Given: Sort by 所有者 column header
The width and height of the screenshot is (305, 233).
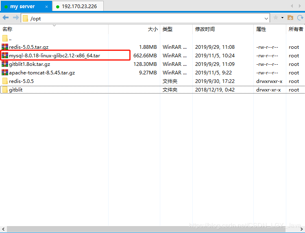Looking at the screenshot, I should (x=296, y=29).
